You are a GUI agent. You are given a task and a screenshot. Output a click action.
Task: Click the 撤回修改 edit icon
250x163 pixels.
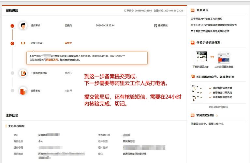pos(155,26)
